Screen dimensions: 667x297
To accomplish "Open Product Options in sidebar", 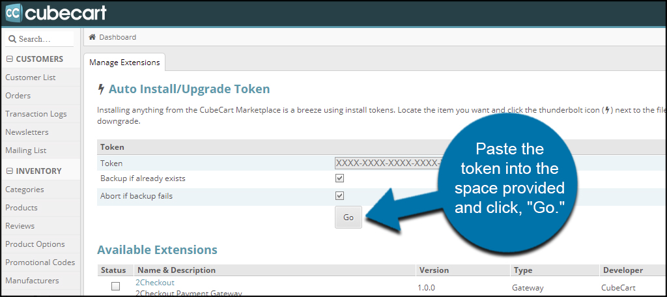I will pos(35,244).
